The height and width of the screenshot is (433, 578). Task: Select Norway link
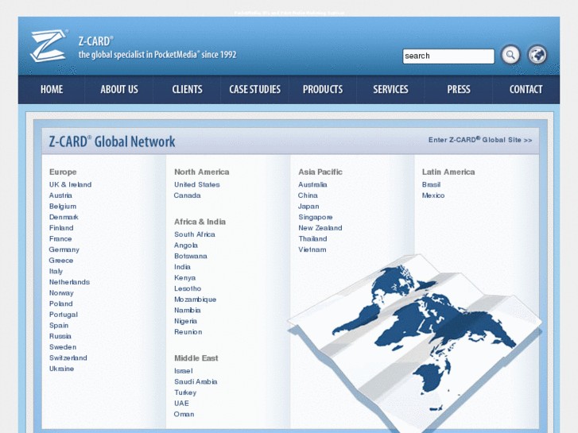coord(61,293)
